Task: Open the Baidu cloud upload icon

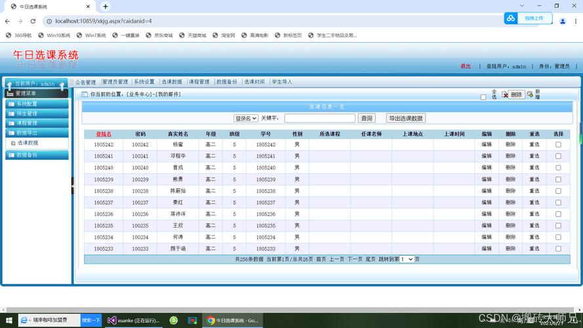Action: (510, 18)
